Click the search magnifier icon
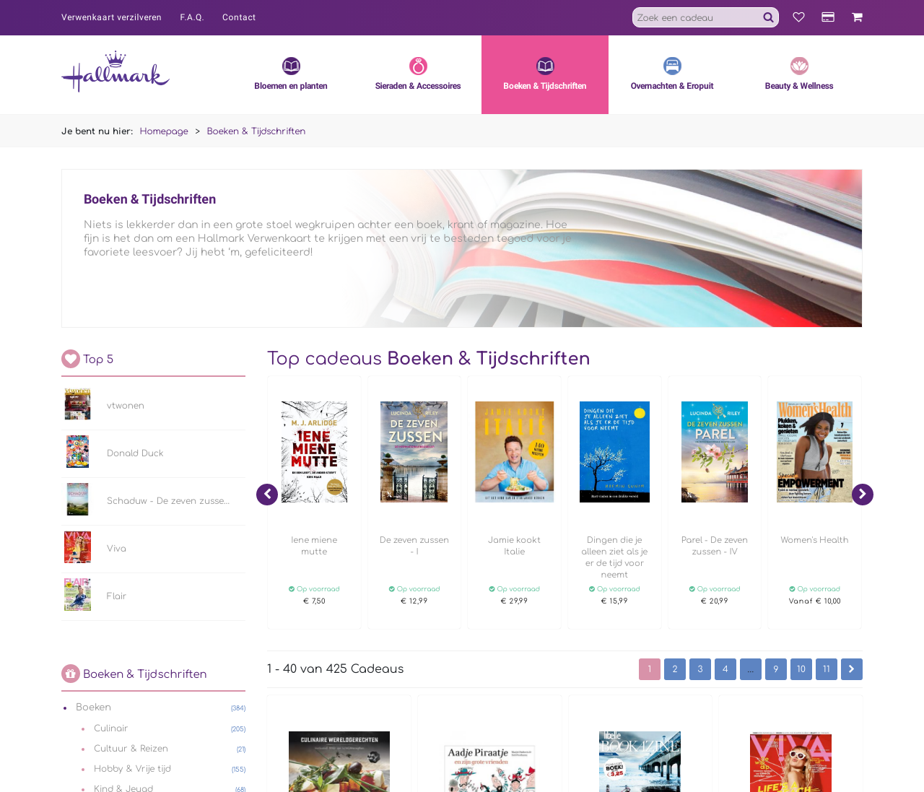The width and height of the screenshot is (924, 792). 768,17
